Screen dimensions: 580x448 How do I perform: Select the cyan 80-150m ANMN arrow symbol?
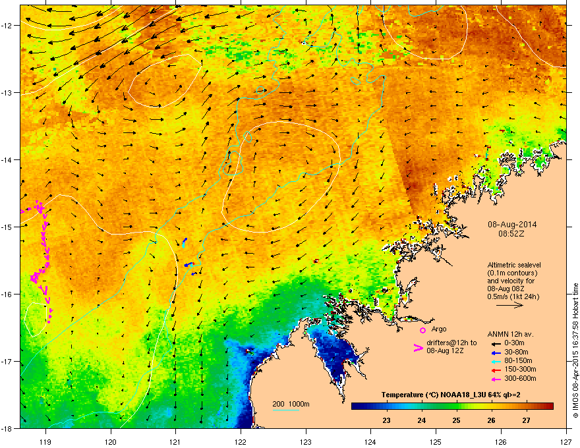pyautogui.click(x=496, y=361)
